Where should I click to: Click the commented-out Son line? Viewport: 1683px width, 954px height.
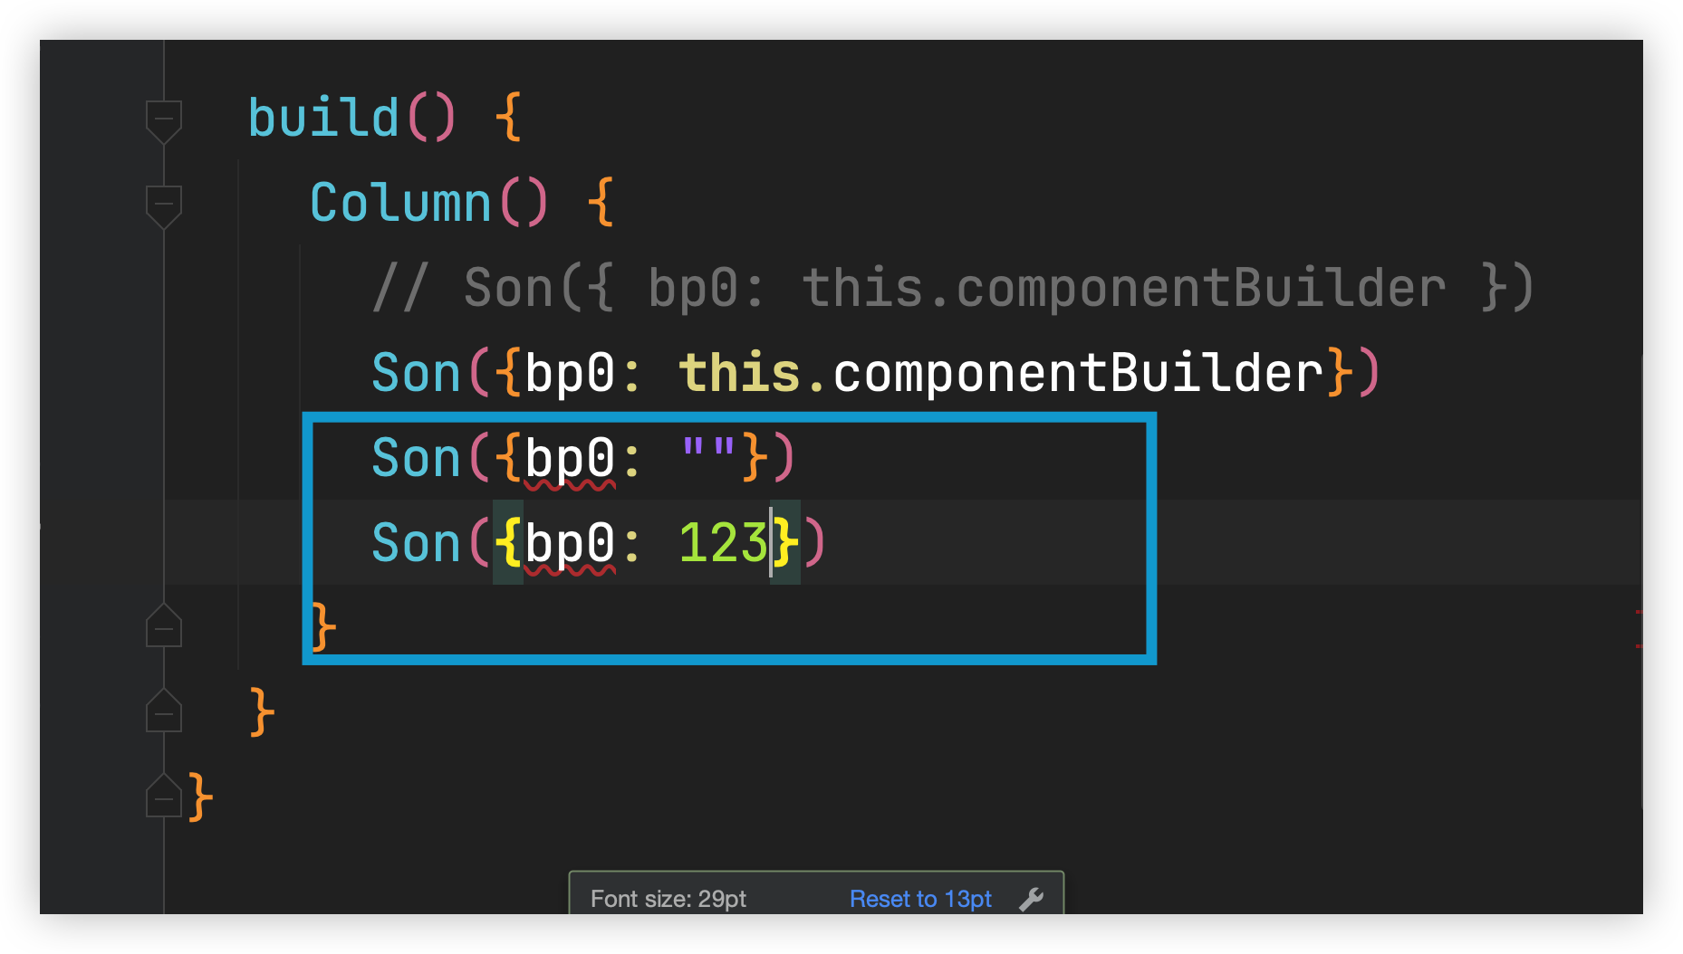(953, 288)
